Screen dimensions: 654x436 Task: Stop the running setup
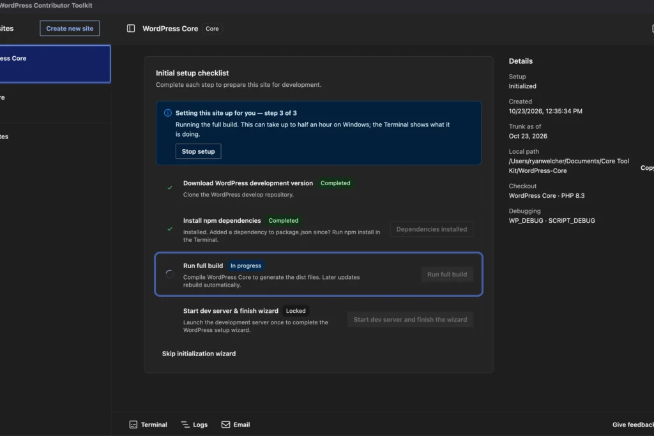(x=198, y=151)
